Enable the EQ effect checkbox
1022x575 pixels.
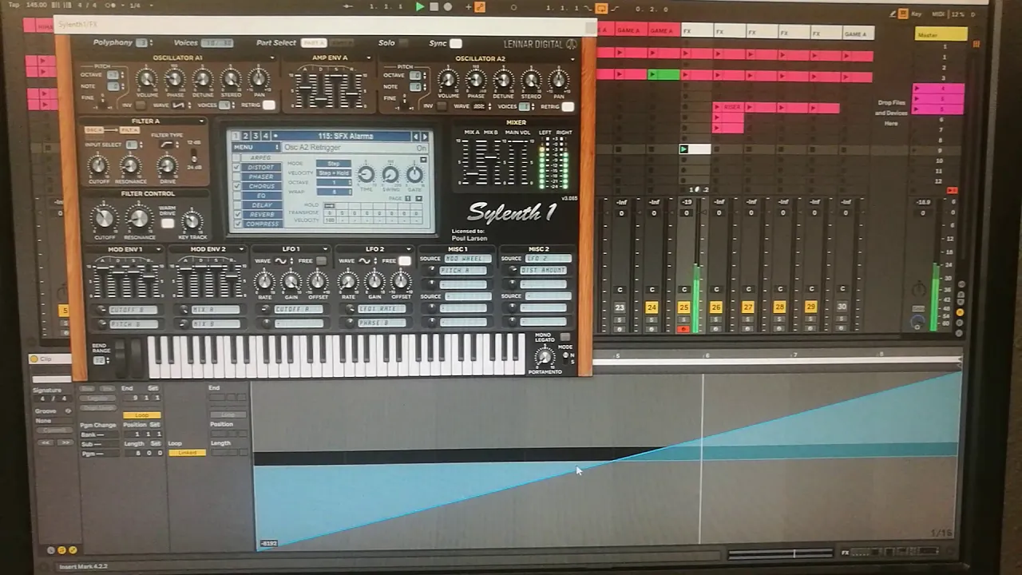tap(237, 196)
